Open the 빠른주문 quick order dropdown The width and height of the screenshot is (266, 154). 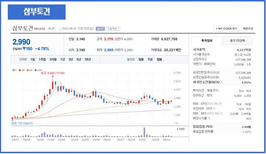click(x=249, y=29)
